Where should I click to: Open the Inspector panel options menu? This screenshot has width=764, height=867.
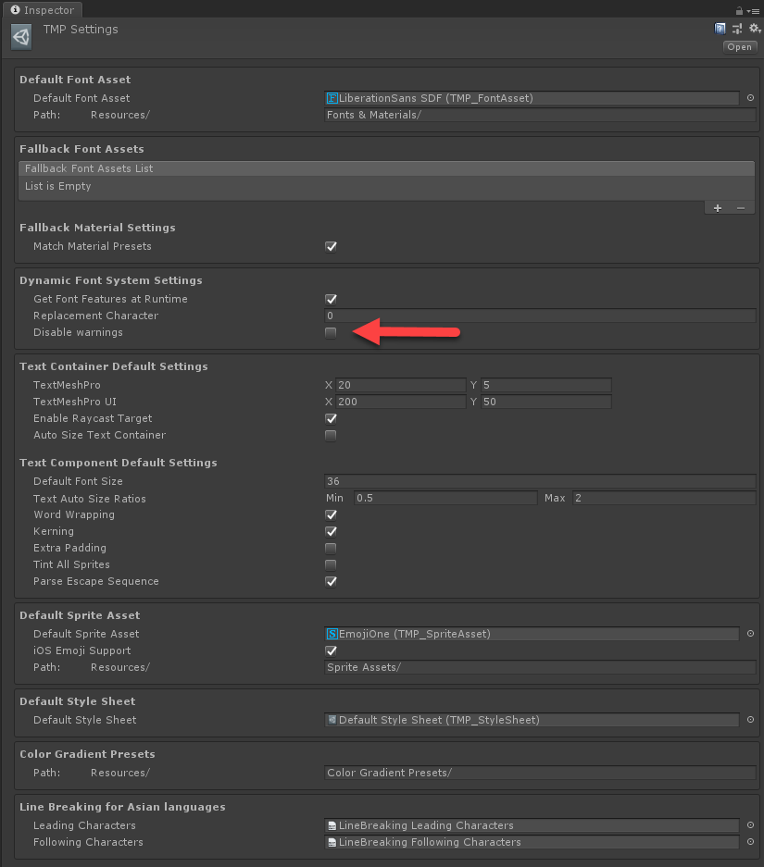[x=754, y=10]
